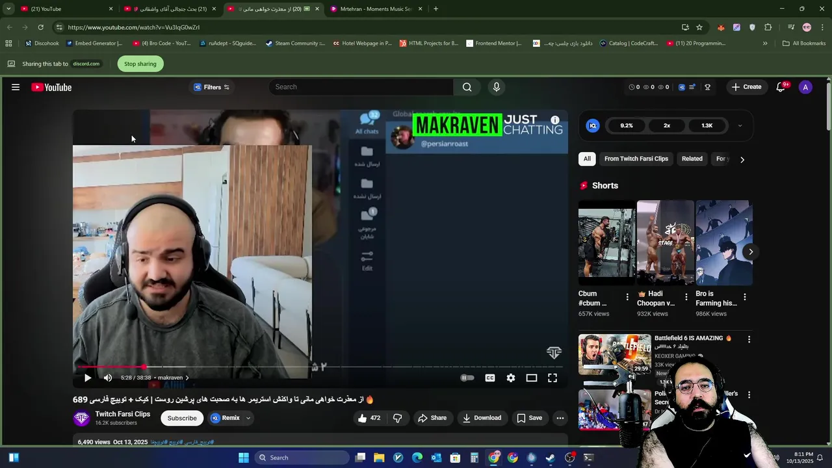Open the video info card icon
Viewport: 832px width, 468px height.
pos(555,120)
